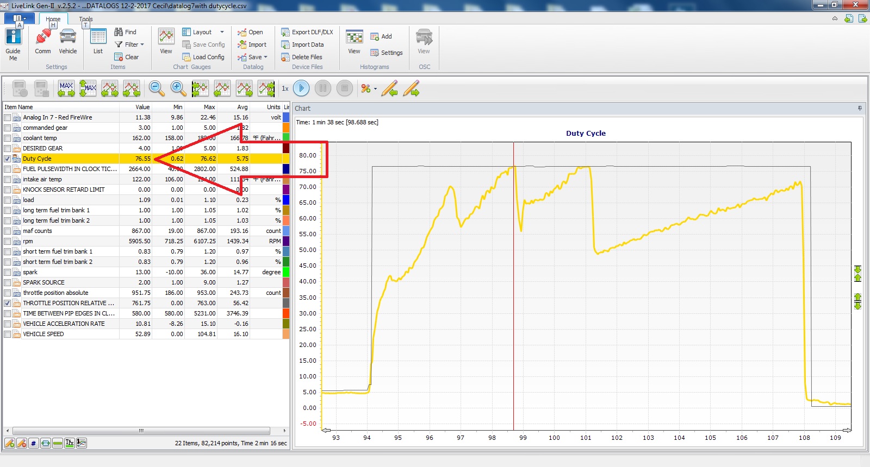This screenshot has height=467, width=870.
Task: Click the rpm row color swatch
Action: point(286,241)
